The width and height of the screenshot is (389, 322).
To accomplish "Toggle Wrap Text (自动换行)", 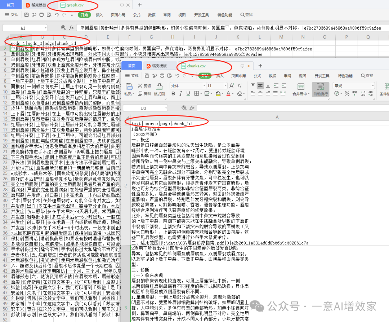I will pos(320,89).
